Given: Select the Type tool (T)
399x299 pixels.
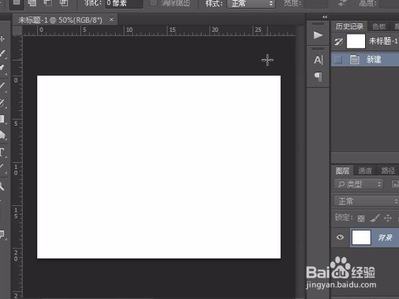Looking at the screenshot, I should (x=2, y=152).
